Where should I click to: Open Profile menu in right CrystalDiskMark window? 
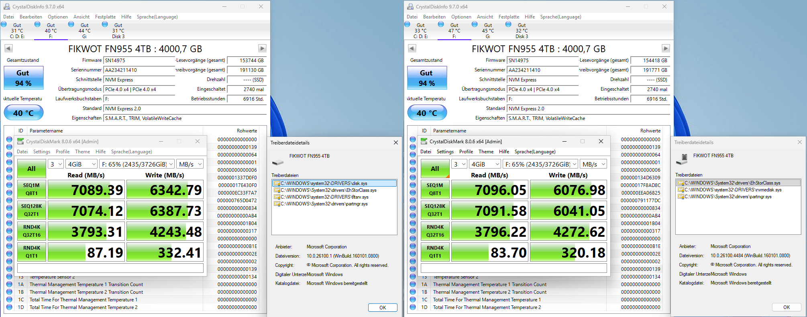click(466, 152)
